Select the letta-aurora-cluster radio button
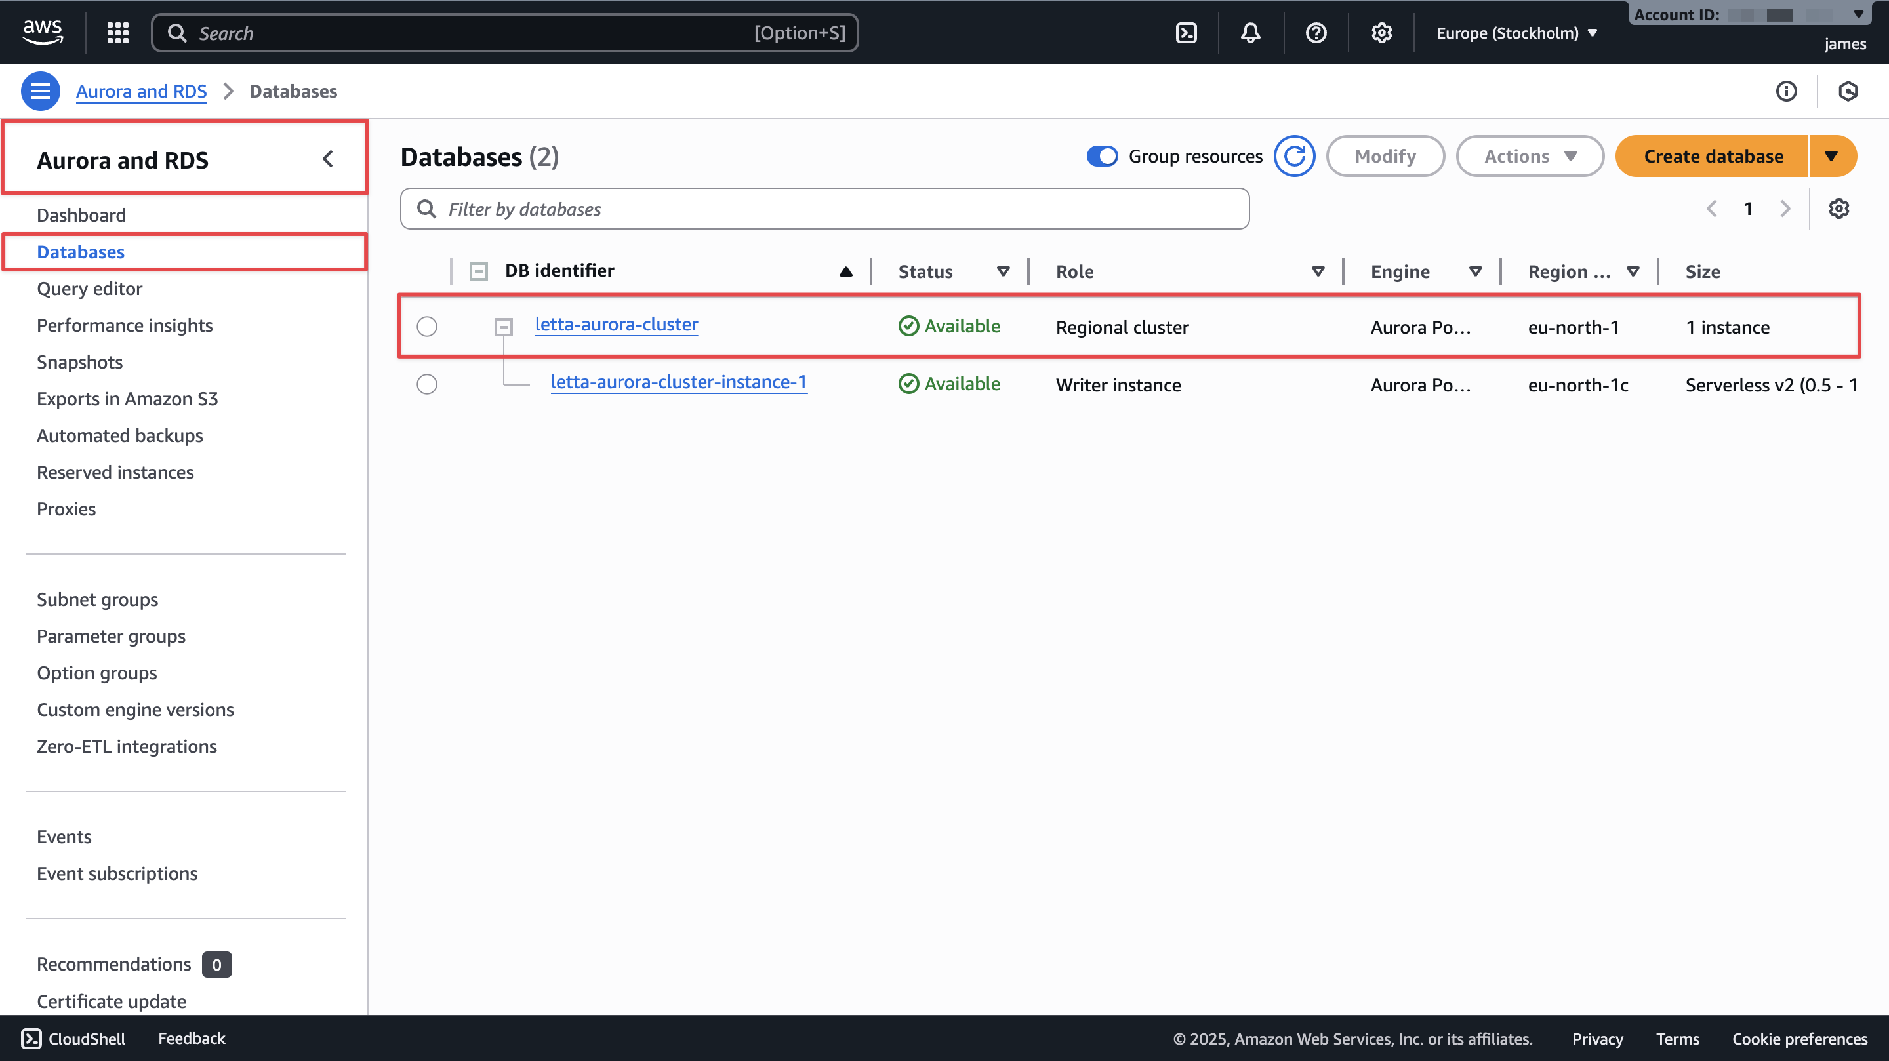Screen dimensions: 1889x1061 pos(427,327)
